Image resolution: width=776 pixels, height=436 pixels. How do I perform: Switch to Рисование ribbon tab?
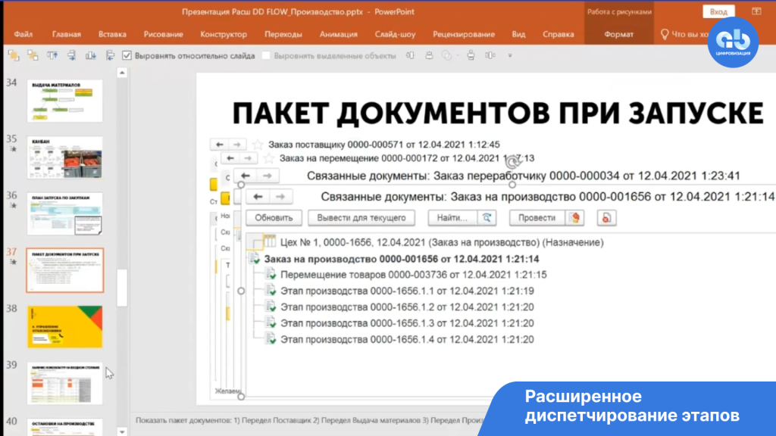(164, 34)
